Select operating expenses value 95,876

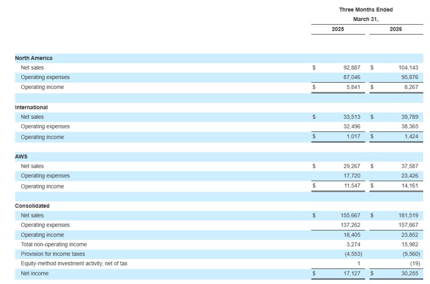(x=410, y=77)
